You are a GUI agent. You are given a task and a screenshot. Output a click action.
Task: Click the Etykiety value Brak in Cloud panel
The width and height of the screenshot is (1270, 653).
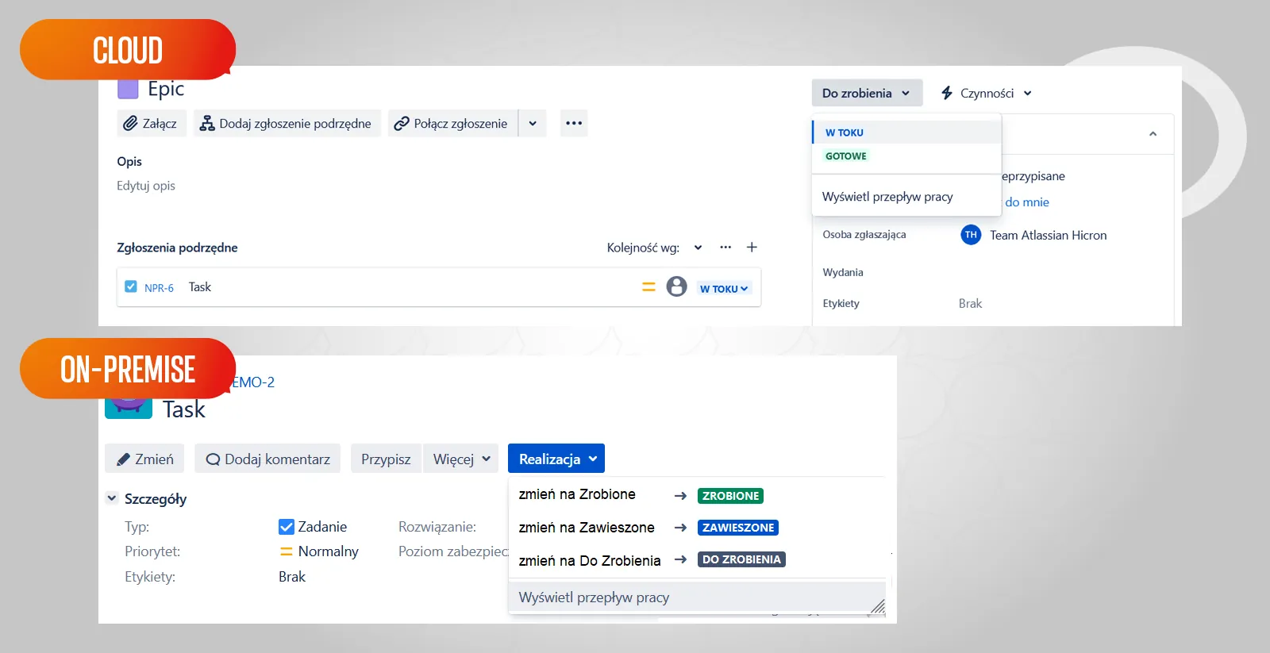click(x=970, y=304)
